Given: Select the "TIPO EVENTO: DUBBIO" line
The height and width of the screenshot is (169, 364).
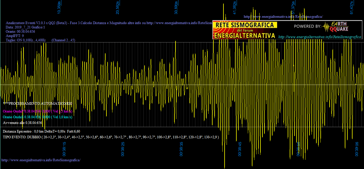Looking at the screenshot, I should click(x=111, y=137).
